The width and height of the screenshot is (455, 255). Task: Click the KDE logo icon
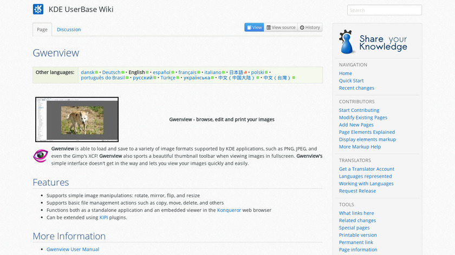pos(38,9)
